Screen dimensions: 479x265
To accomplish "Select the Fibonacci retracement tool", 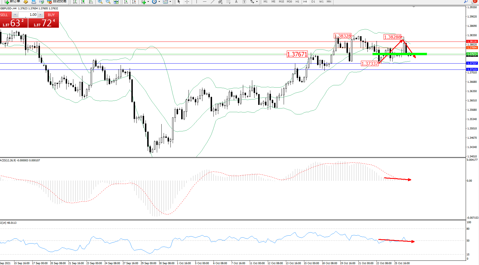I will tap(228, 2).
